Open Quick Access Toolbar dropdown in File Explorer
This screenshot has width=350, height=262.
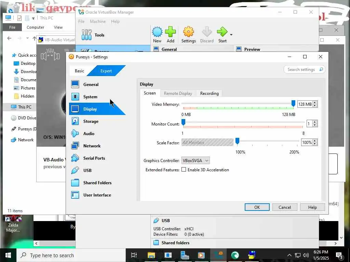(x=33, y=18)
